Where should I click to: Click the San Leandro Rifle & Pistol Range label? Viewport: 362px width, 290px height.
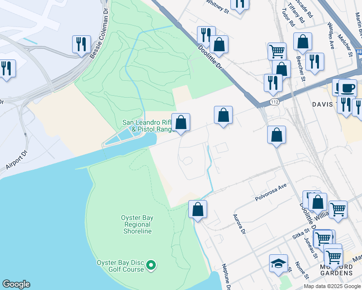[x=146, y=126]
